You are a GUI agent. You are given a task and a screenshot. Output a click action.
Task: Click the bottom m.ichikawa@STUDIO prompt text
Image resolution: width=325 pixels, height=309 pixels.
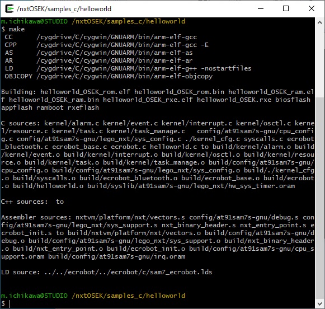[x=35, y=296]
